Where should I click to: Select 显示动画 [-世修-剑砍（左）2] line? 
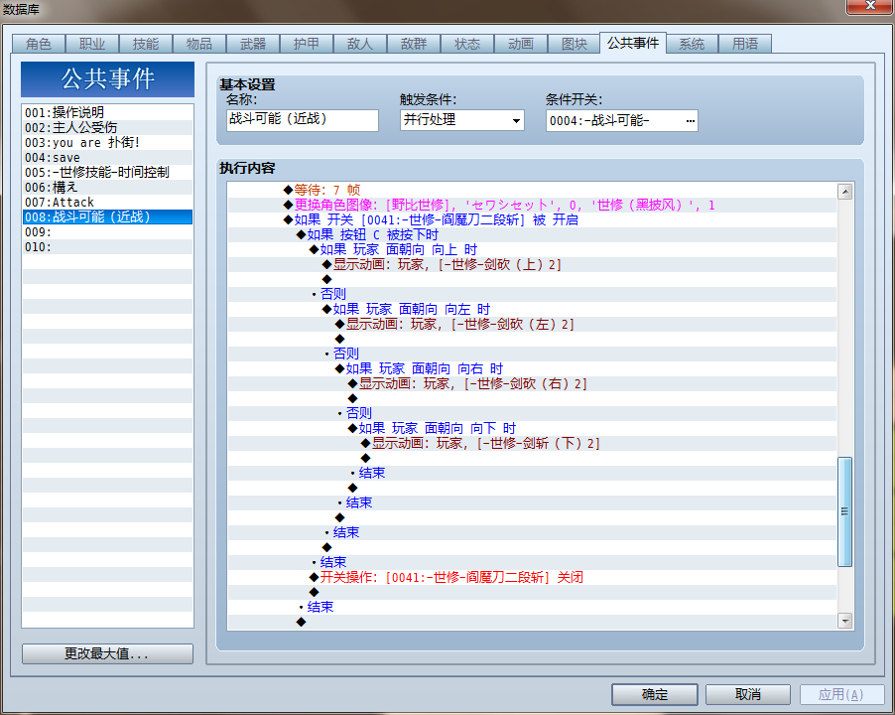click(532, 324)
